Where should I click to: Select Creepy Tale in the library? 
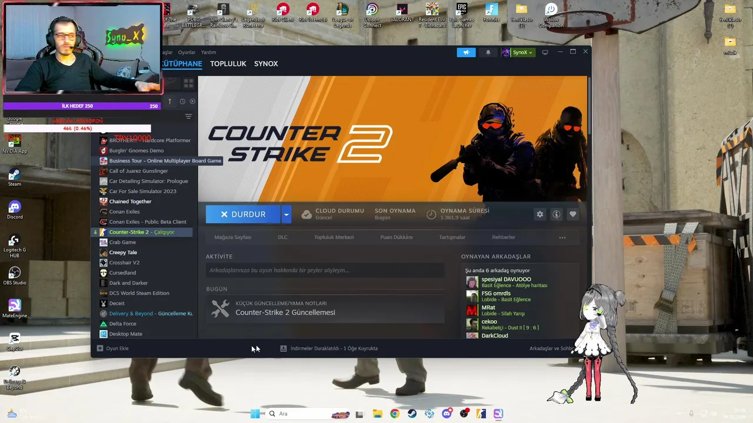[123, 253]
